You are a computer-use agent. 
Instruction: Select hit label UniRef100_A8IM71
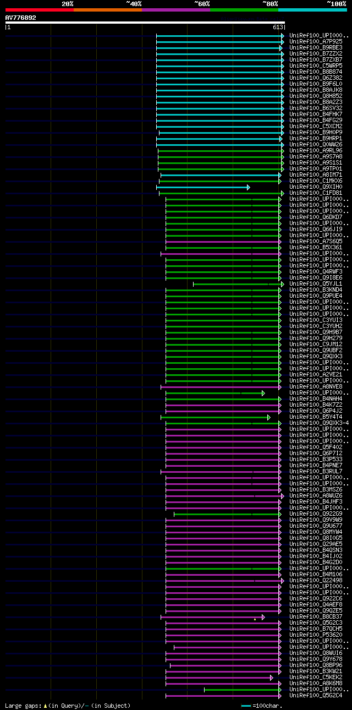[x=316, y=174]
